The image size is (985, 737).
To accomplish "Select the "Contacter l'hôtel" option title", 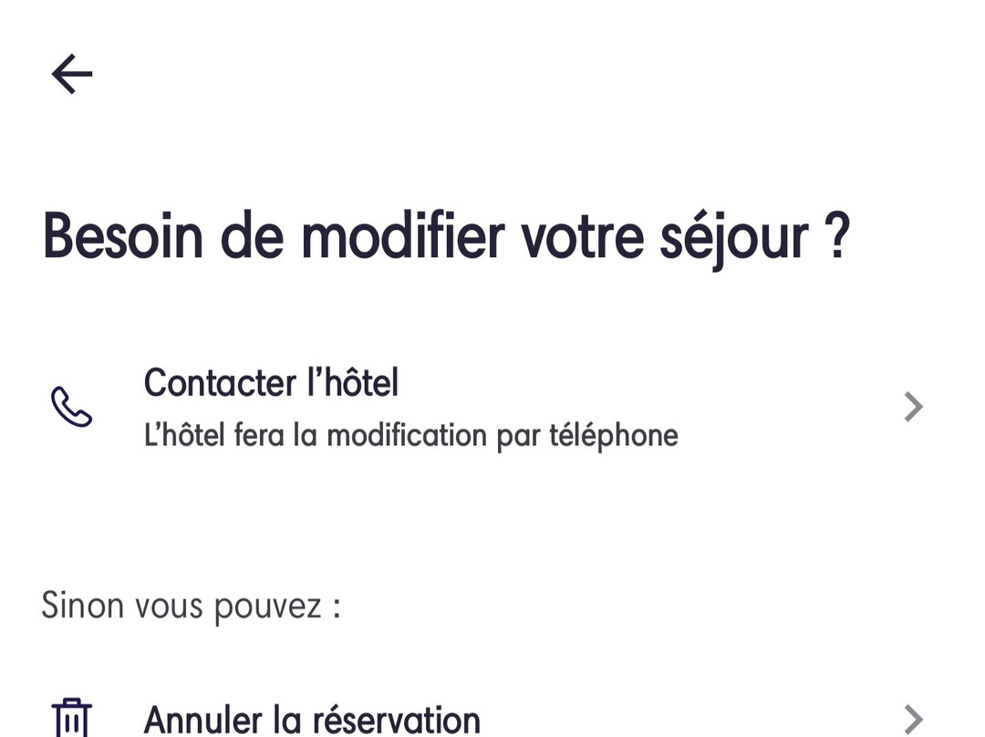I will [271, 383].
